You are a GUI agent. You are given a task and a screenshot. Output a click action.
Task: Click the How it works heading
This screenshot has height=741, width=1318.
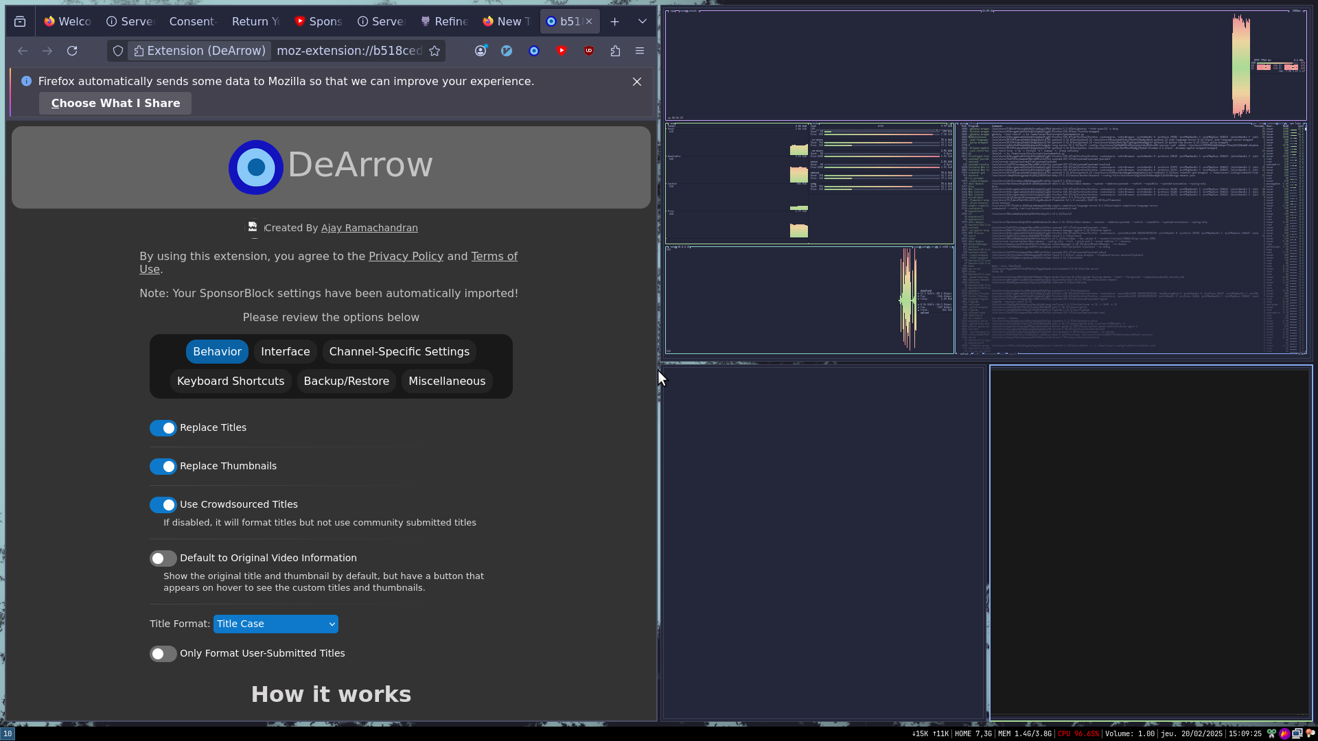pos(331,694)
